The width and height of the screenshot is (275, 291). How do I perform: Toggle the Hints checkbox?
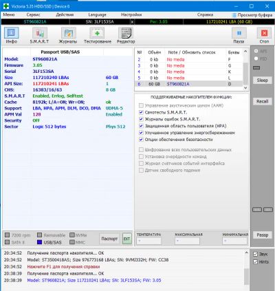[255, 261]
